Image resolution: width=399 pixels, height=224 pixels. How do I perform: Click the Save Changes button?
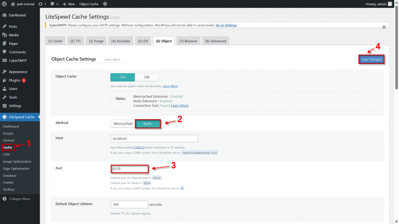click(371, 59)
